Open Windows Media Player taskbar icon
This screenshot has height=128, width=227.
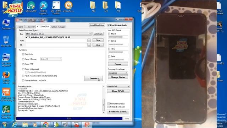[x=35, y=125]
